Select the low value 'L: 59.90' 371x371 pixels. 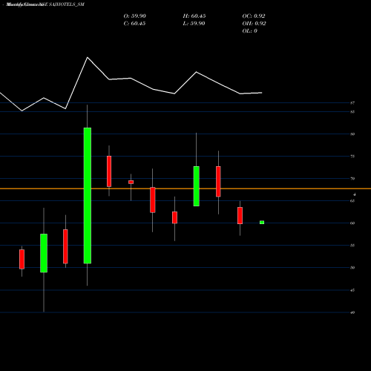tap(194, 24)
